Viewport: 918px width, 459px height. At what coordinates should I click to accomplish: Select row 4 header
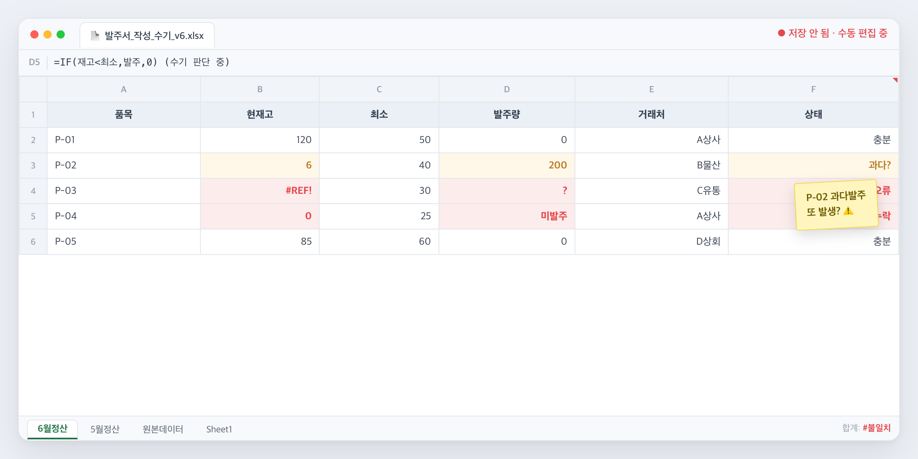click(33, 191)
